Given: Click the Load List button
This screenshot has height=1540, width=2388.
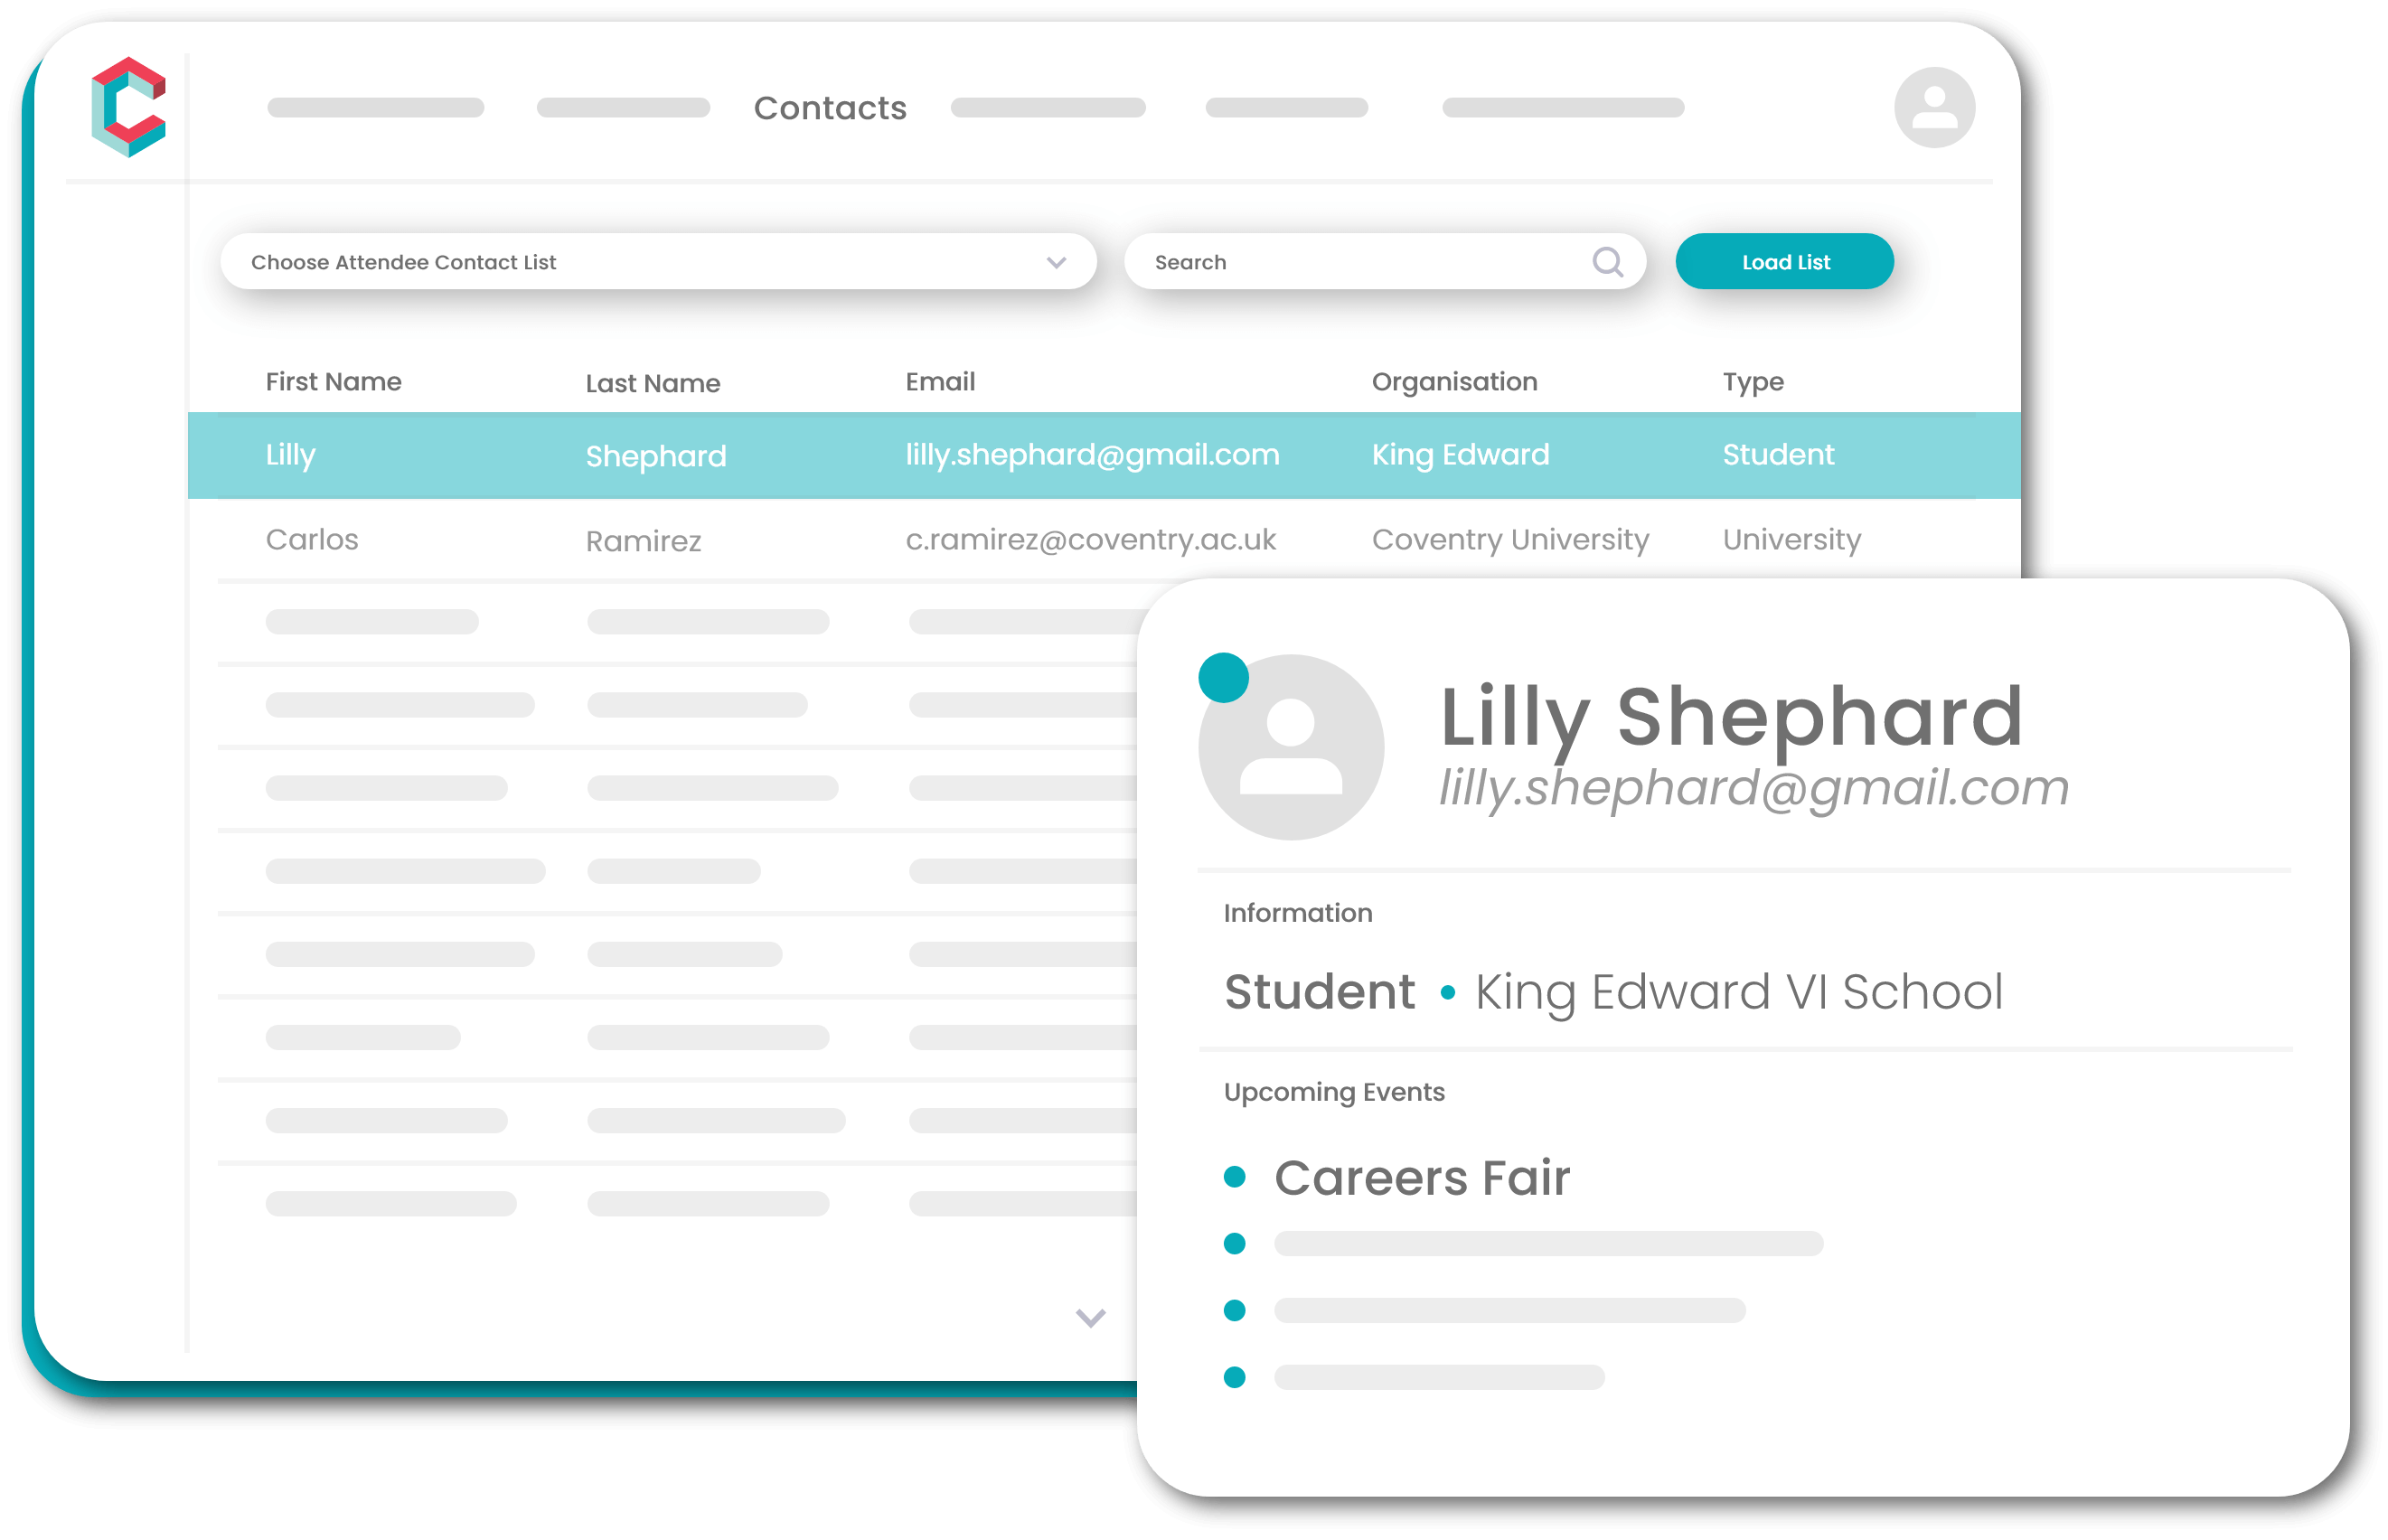Looking at the screenshot, I should coord(1782,261).
